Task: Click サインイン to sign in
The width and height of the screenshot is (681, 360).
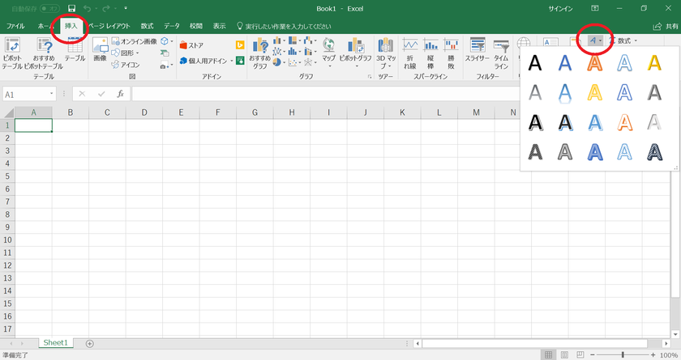Action: click(x=560, y=9)
